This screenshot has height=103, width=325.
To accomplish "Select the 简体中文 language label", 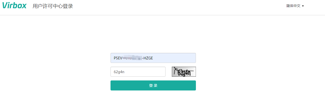I will tap(293, 6).
